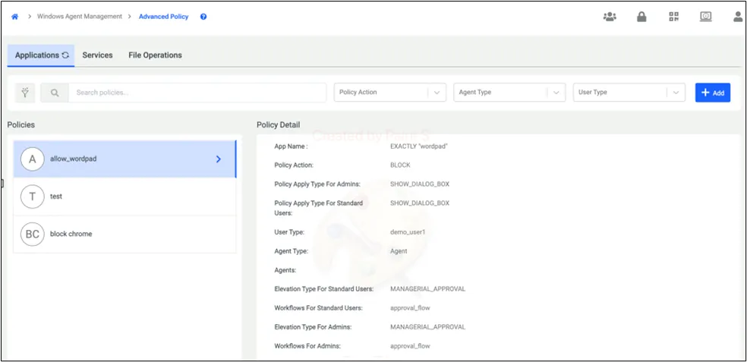The height and width of the screenshot is (362, 747).
Task: Open the Agent Type dropdown
Action: tap(509, 93)
